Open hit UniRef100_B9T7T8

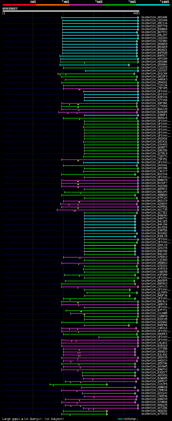[154, 26]
